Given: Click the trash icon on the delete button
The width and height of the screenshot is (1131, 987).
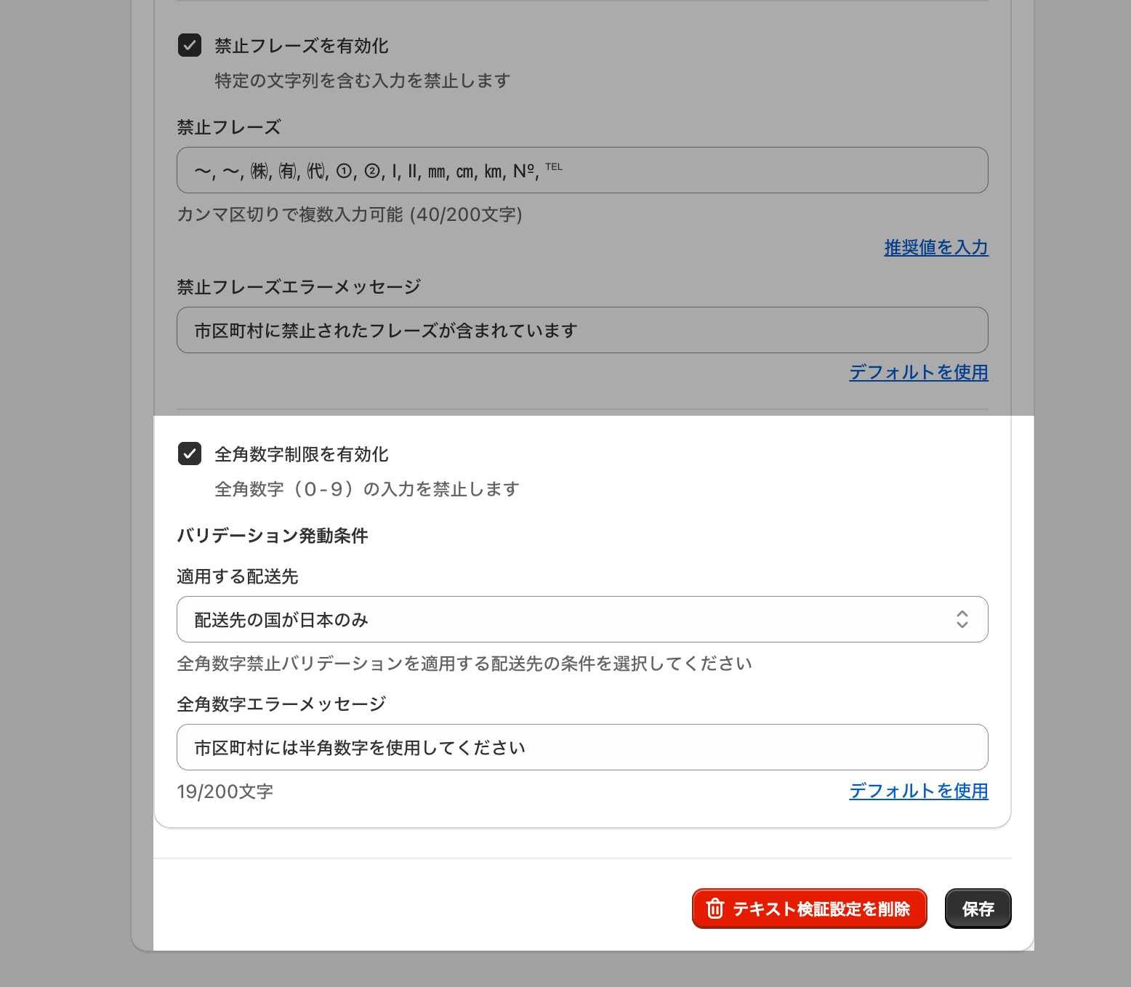Looking at the screenshot, I should (x=715, y=909).
